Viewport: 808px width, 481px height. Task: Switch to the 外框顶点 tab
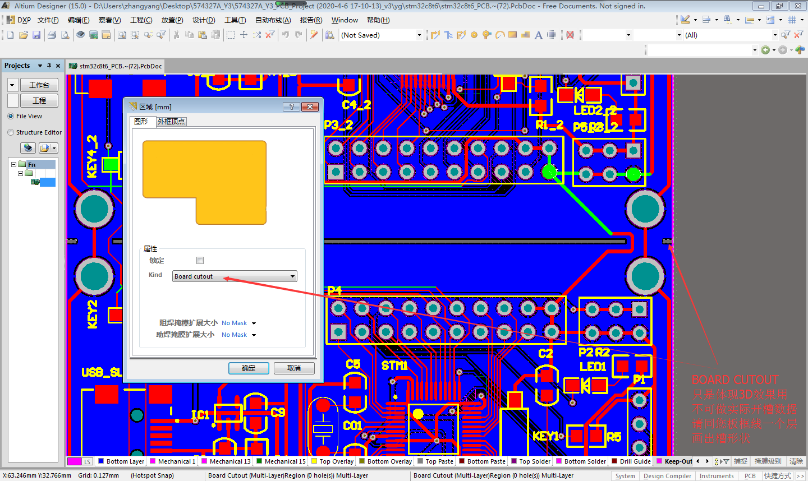(x=171, y=122)
